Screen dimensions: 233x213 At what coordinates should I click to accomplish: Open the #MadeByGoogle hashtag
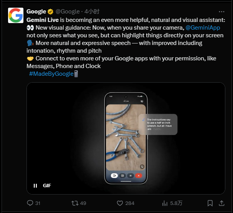[51, 73]
